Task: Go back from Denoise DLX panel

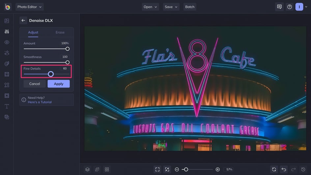Action: (x=23, y=20)
